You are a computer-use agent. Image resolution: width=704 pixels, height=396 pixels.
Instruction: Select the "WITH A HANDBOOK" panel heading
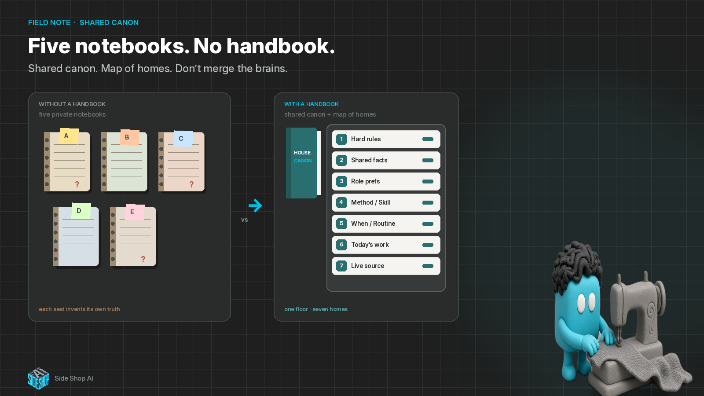[312, 104]
